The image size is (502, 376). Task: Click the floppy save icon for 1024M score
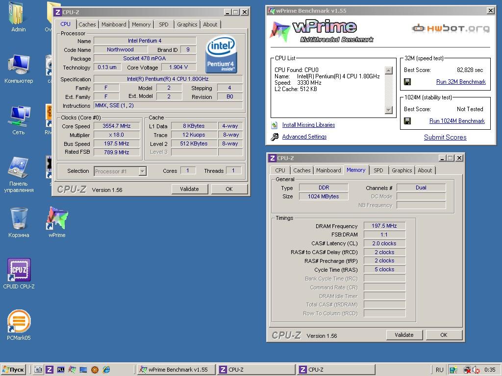pos(407,121)
